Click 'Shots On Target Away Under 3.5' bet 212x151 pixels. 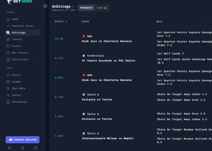pyautogui.click(x=182, y=119)
